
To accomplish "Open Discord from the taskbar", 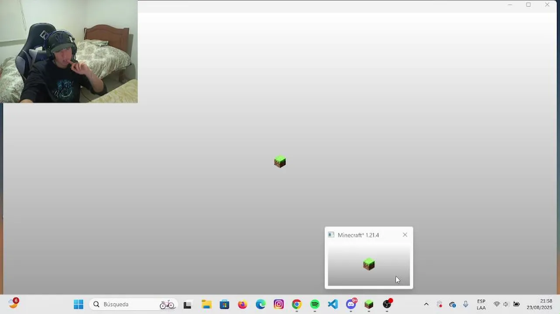I will pos(351,304).
